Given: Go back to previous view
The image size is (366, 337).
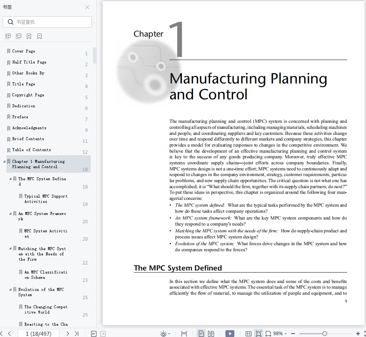Looking at the screenshot, I should tap(94, 334).
